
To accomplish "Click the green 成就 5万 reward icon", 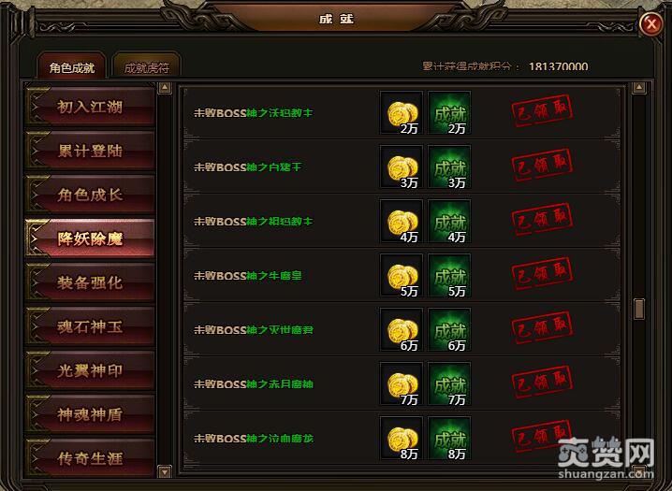I will click(x=449, y=275).
